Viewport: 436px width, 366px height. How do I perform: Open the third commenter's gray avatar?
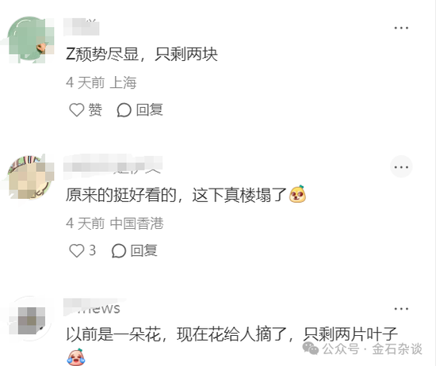pos(31,319)
